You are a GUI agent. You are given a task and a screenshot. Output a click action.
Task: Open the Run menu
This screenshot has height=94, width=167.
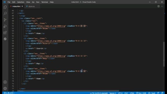tap(38, 2)
